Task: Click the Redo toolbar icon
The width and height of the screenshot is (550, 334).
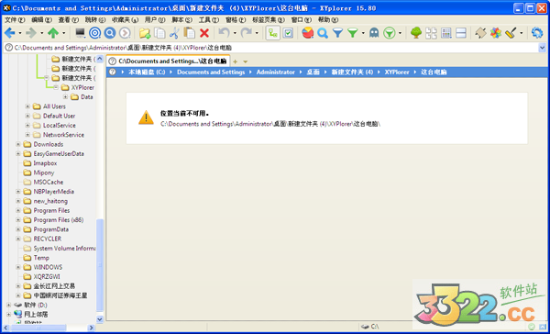Action: coord(247,33)
